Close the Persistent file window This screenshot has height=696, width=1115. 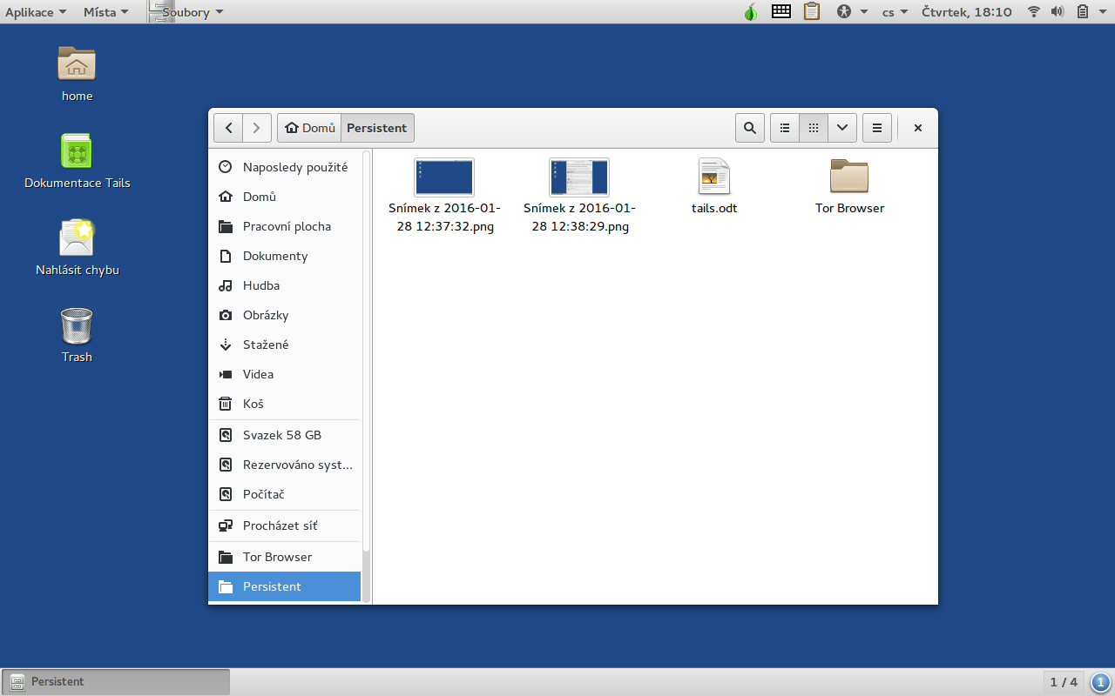pos(918,128)
